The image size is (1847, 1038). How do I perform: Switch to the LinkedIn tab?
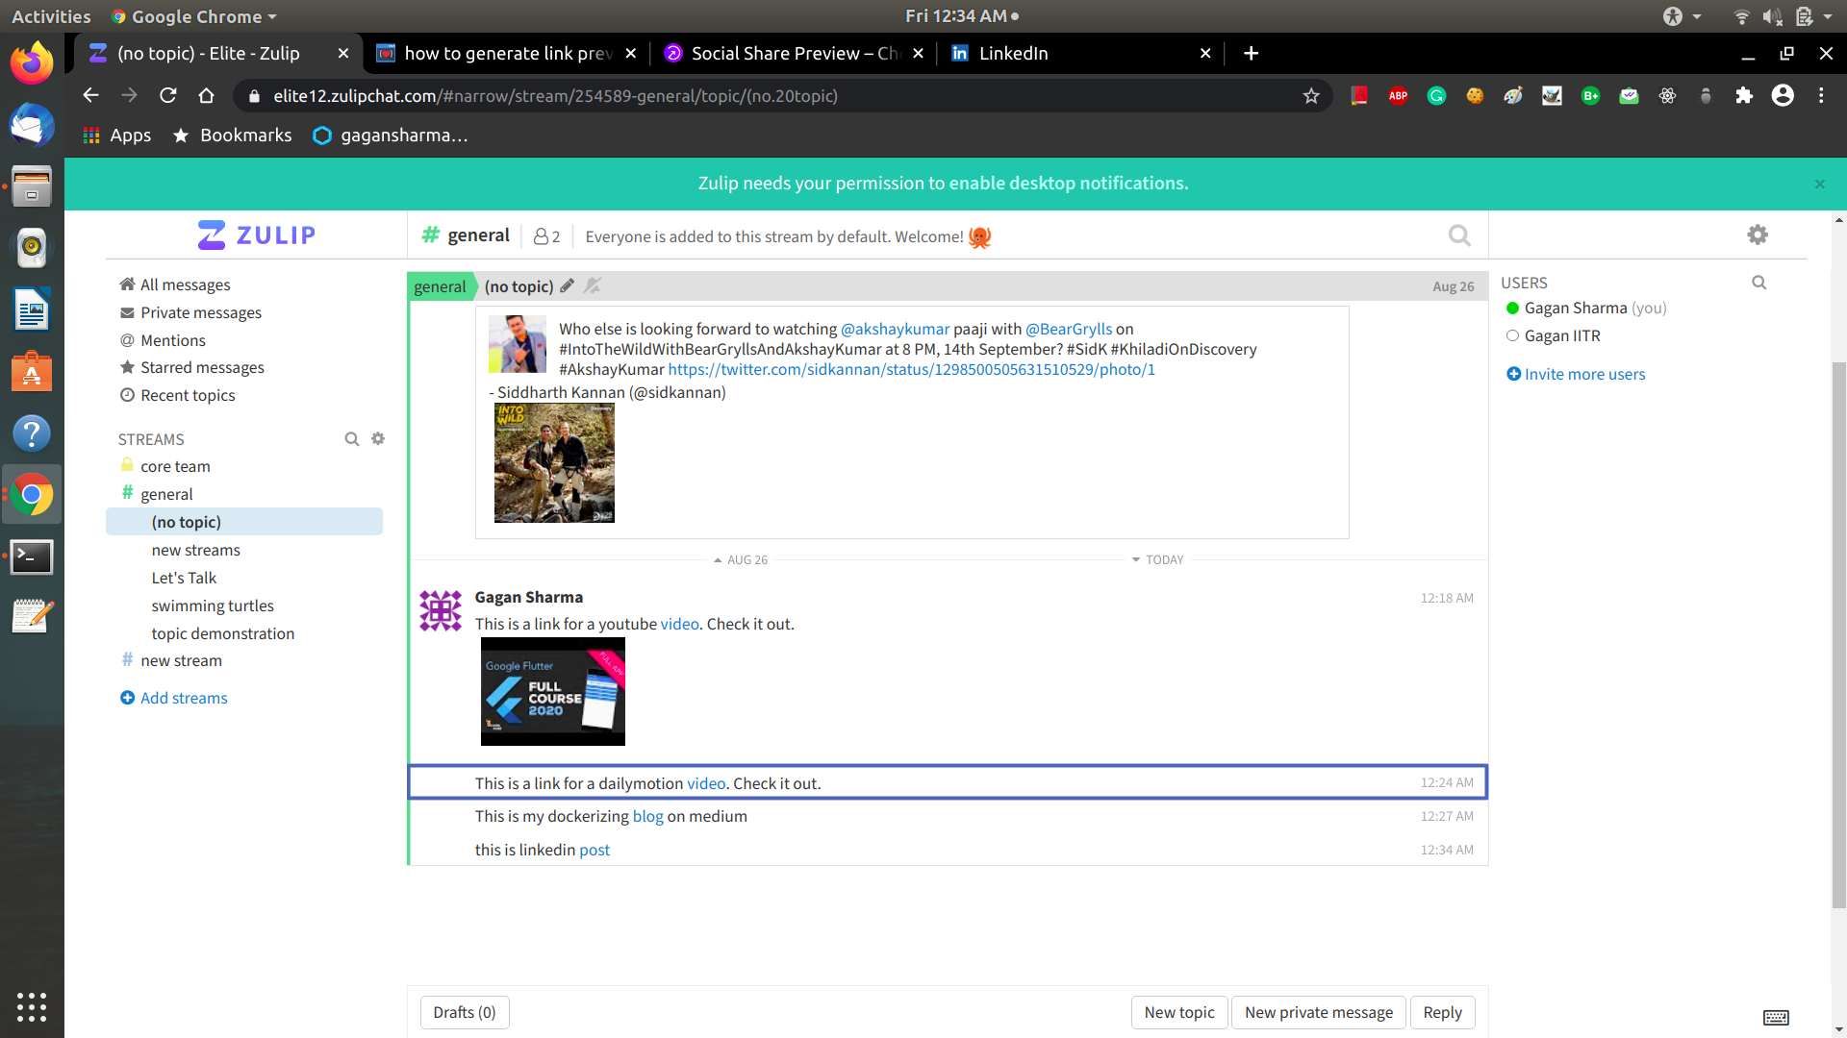click(x=1082, y=53)
